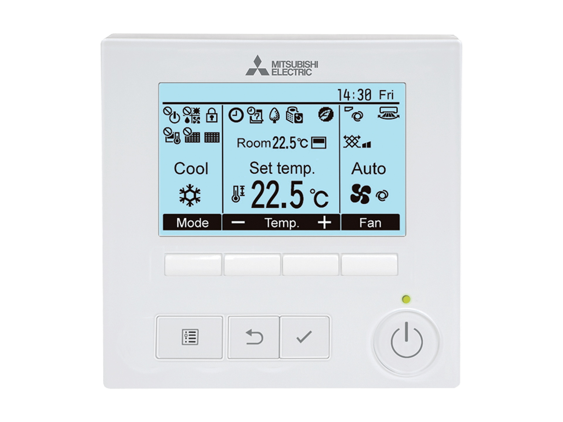The width and height of the screenshot is (563, 422).
Task: Click the Mitsubishi Electric logo
Action: click(282, 66)
